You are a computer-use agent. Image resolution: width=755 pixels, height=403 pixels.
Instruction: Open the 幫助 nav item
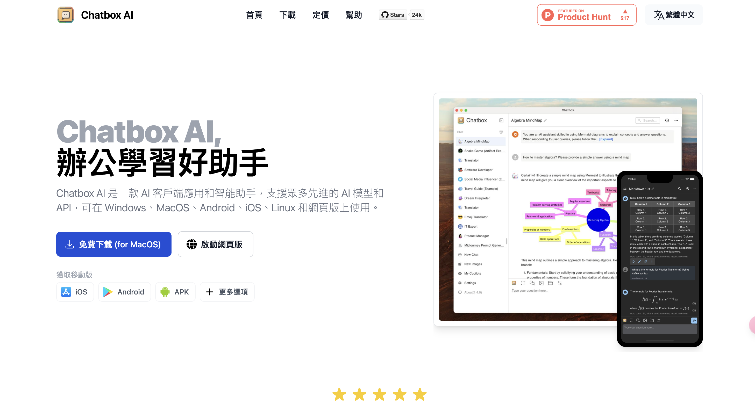pos(354,15)
